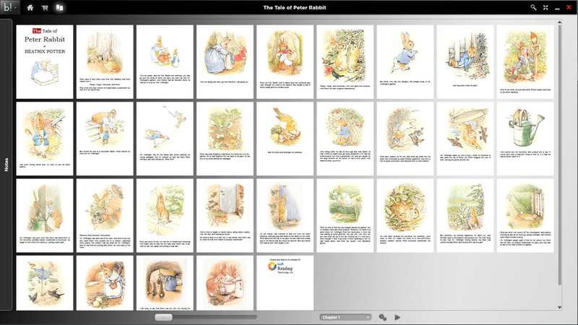
Task: Open page of Peter jumping out window
Action: (x=105, y=215)
